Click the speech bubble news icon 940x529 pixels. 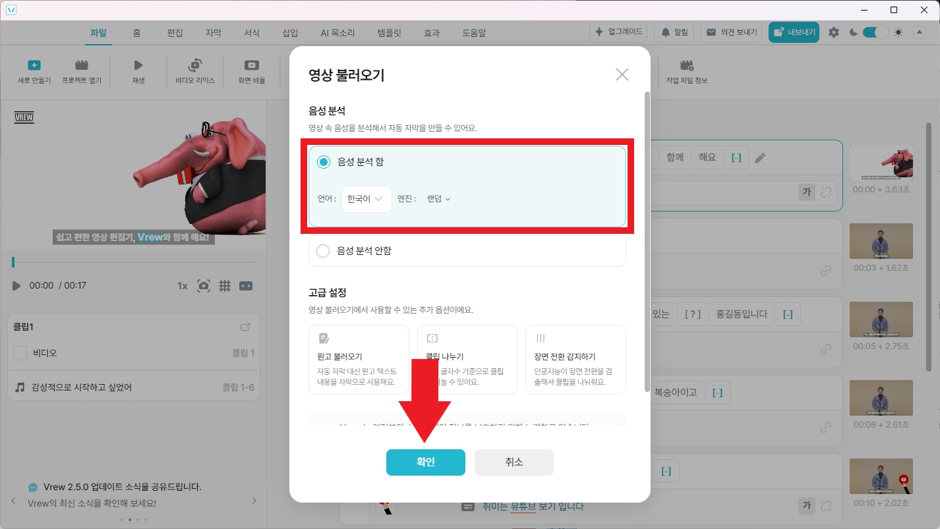(x=33, y=487)
